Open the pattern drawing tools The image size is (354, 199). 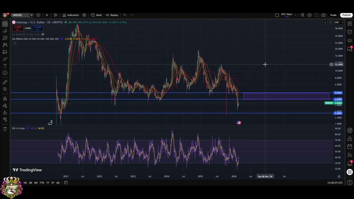coord(5,45)
